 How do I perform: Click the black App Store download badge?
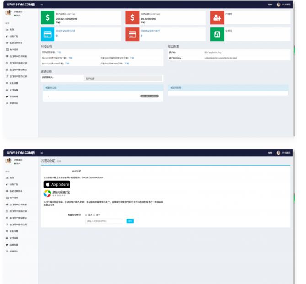point(57,184)
